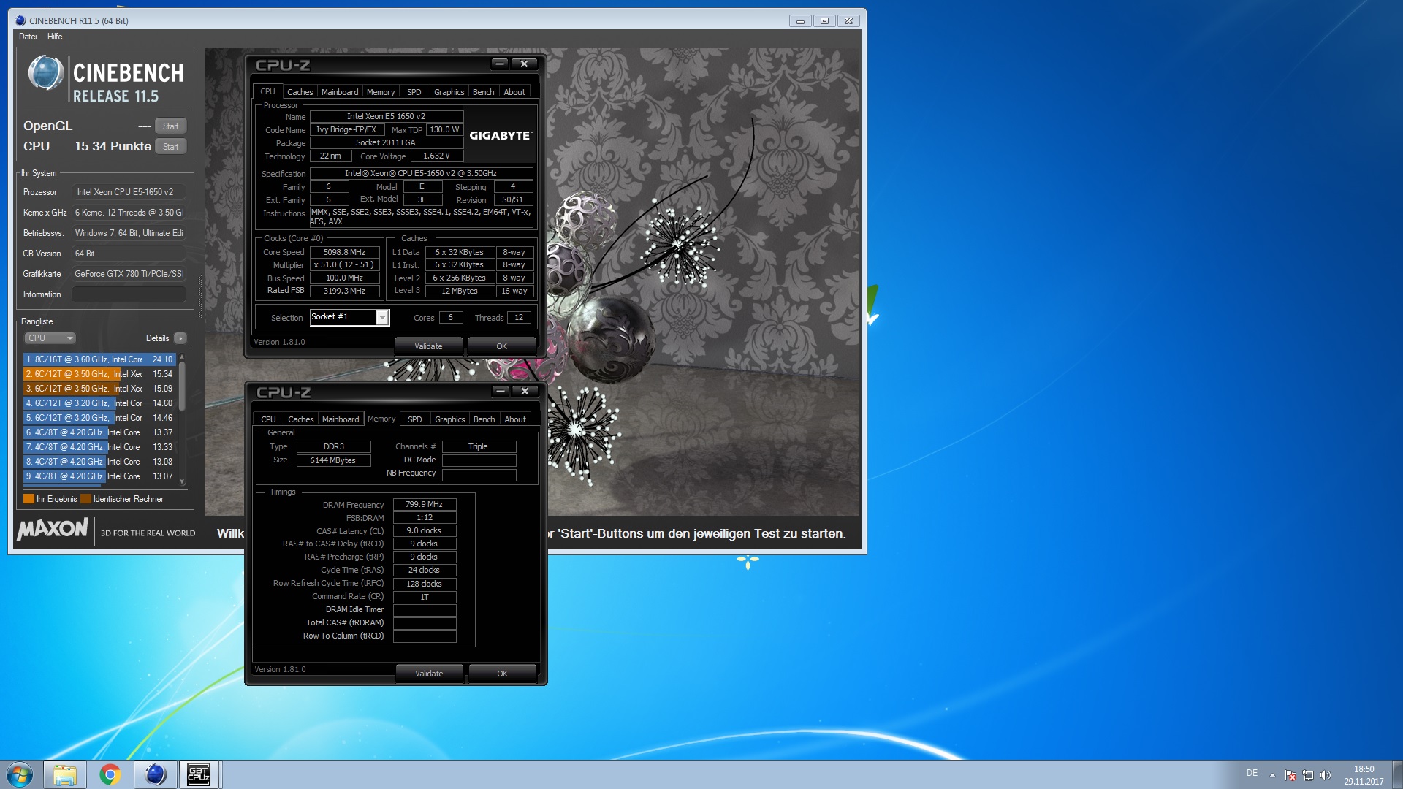The image size is (1403, 789).
Task: Select ranking entry scoring 15.34
Action: pyautogui.click(x=99, y=374)
